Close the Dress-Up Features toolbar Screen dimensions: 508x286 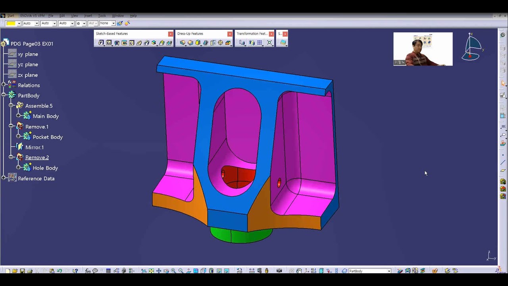tap(230, 34)
